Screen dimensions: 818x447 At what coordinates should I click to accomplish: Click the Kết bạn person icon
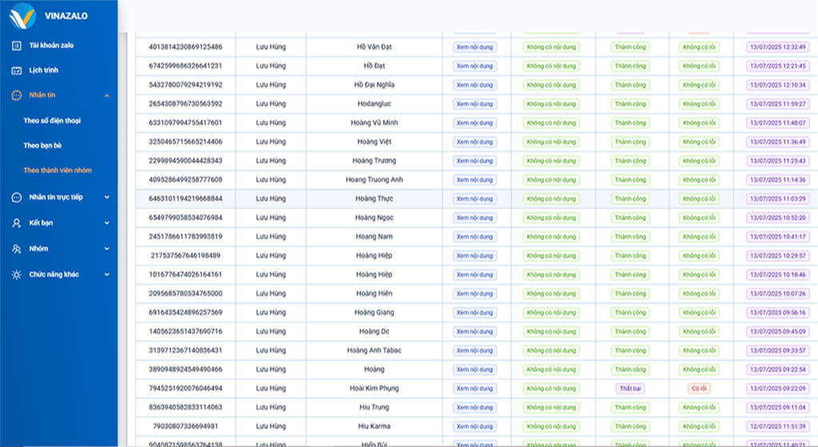pyautogui.click(x=17, y=223)
